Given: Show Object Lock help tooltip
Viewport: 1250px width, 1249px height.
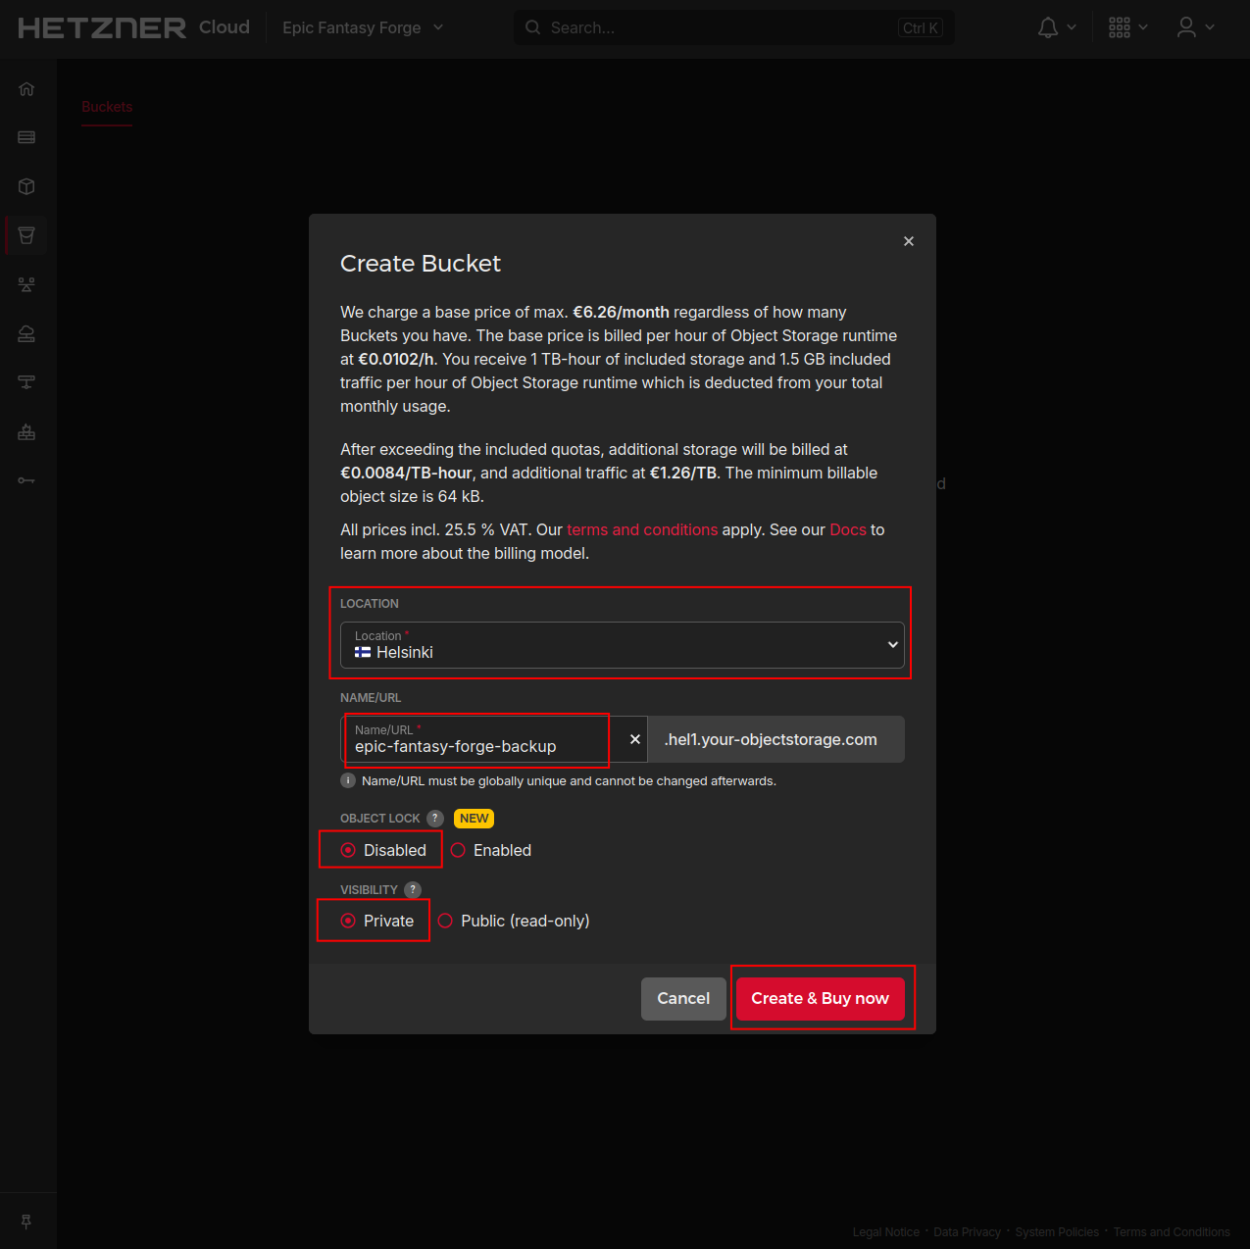Looking at the screenshot, I should [435, 819].
